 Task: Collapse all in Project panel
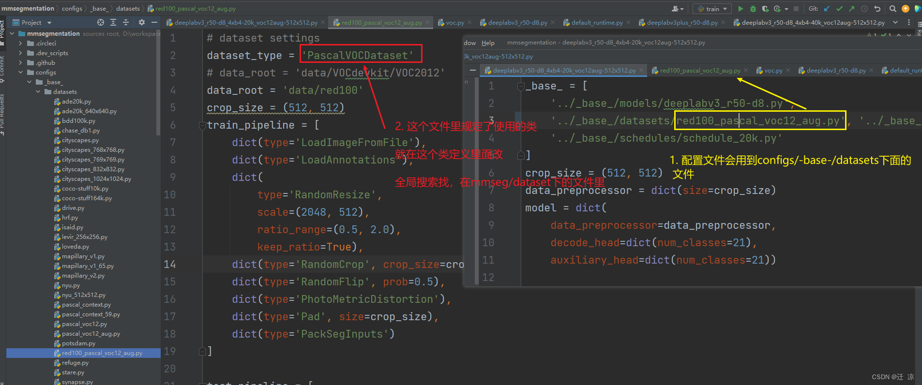coord(126,22)
